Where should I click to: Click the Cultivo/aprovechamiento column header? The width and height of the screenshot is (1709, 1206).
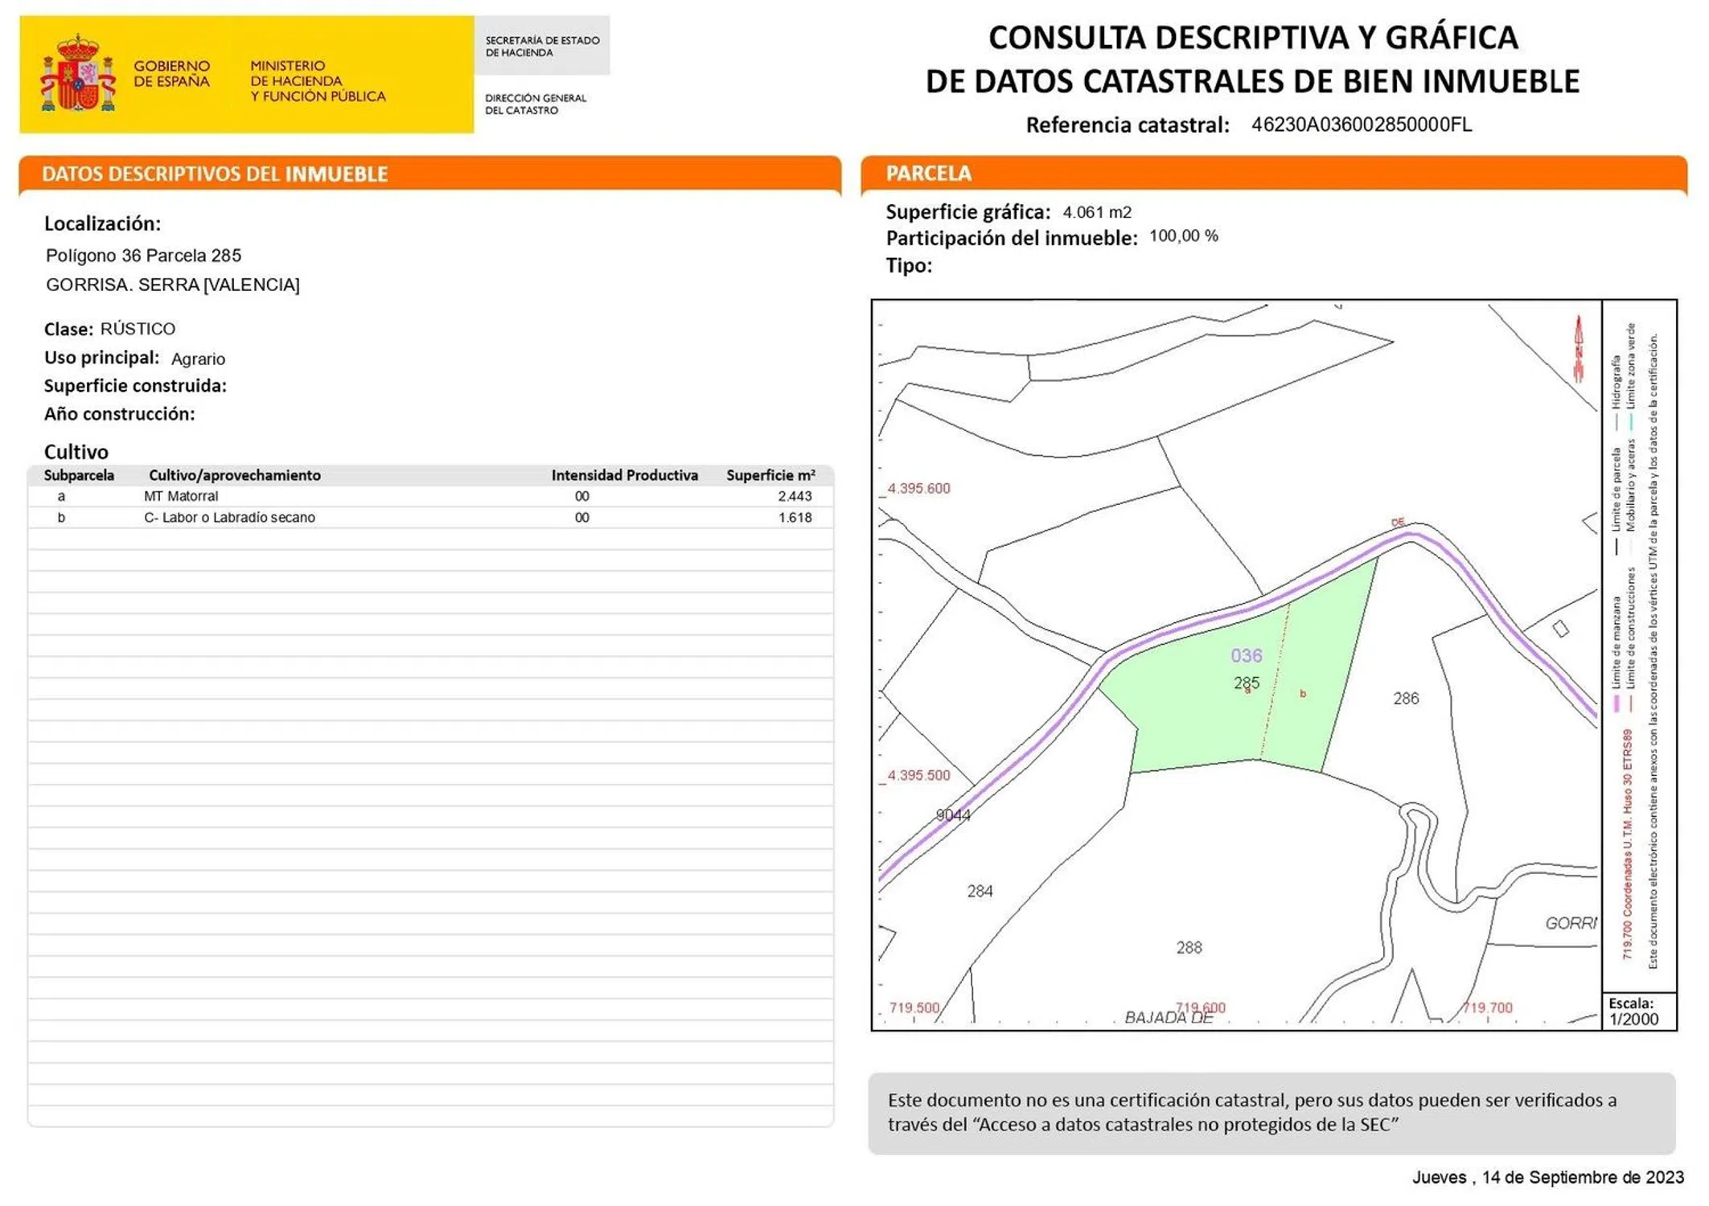[x=234, y=475]
